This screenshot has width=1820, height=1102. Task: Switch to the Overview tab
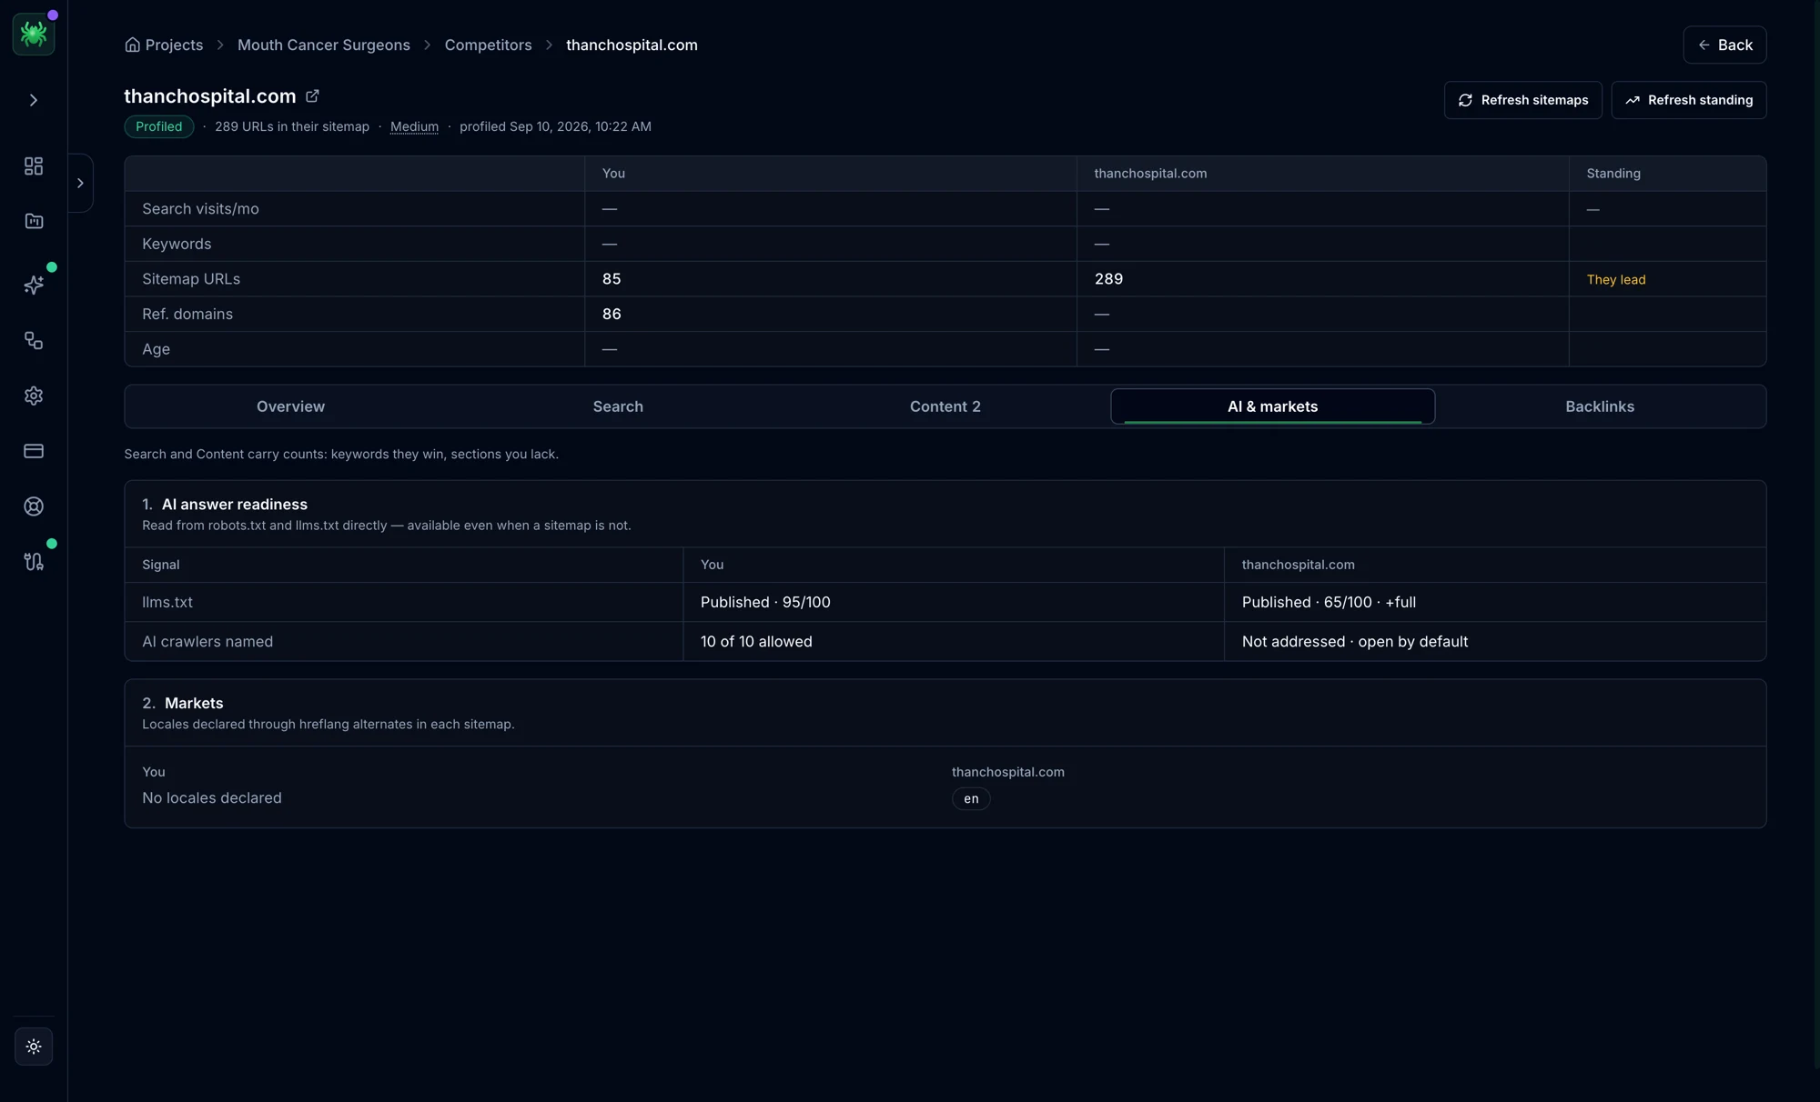(x=290, y=406)
